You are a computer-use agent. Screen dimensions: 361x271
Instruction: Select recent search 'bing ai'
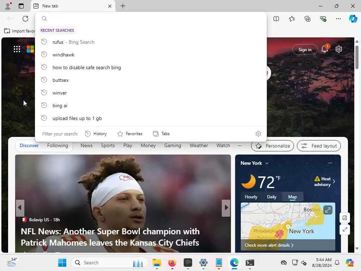point(151,105)
